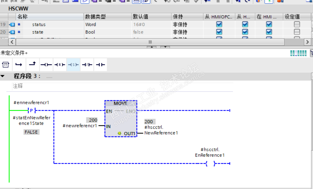This screenshot has width=313, height=189.
Task: Click the monitoring activity indicator bars
Action: 298,53
